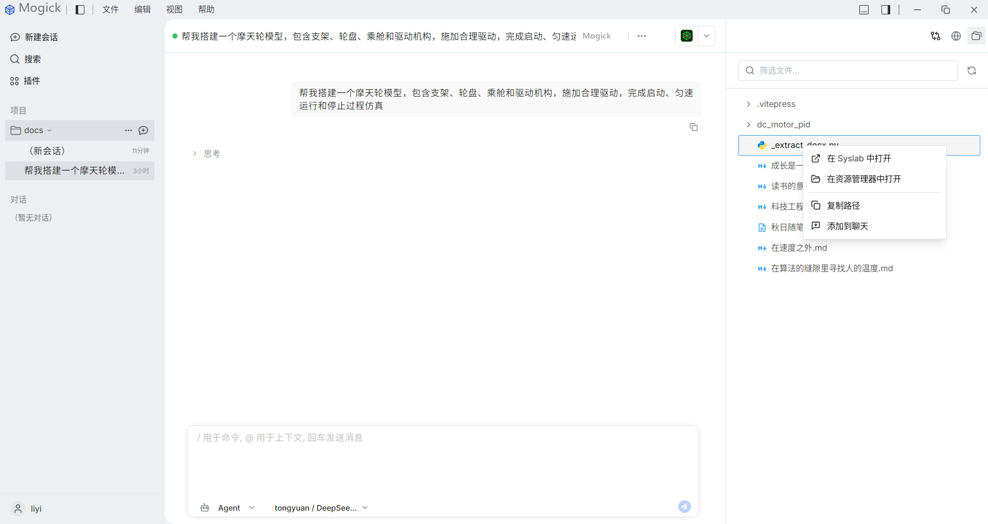Open the globe browser icon
The height and width of the screenshot is (524, 988).
click(956, 36)
